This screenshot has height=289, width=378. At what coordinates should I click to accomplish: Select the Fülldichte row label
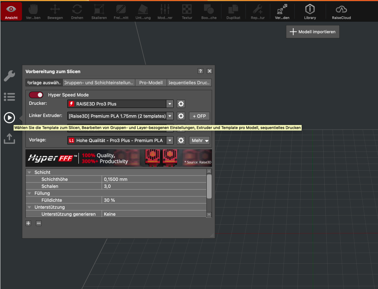tap(52, 200)
